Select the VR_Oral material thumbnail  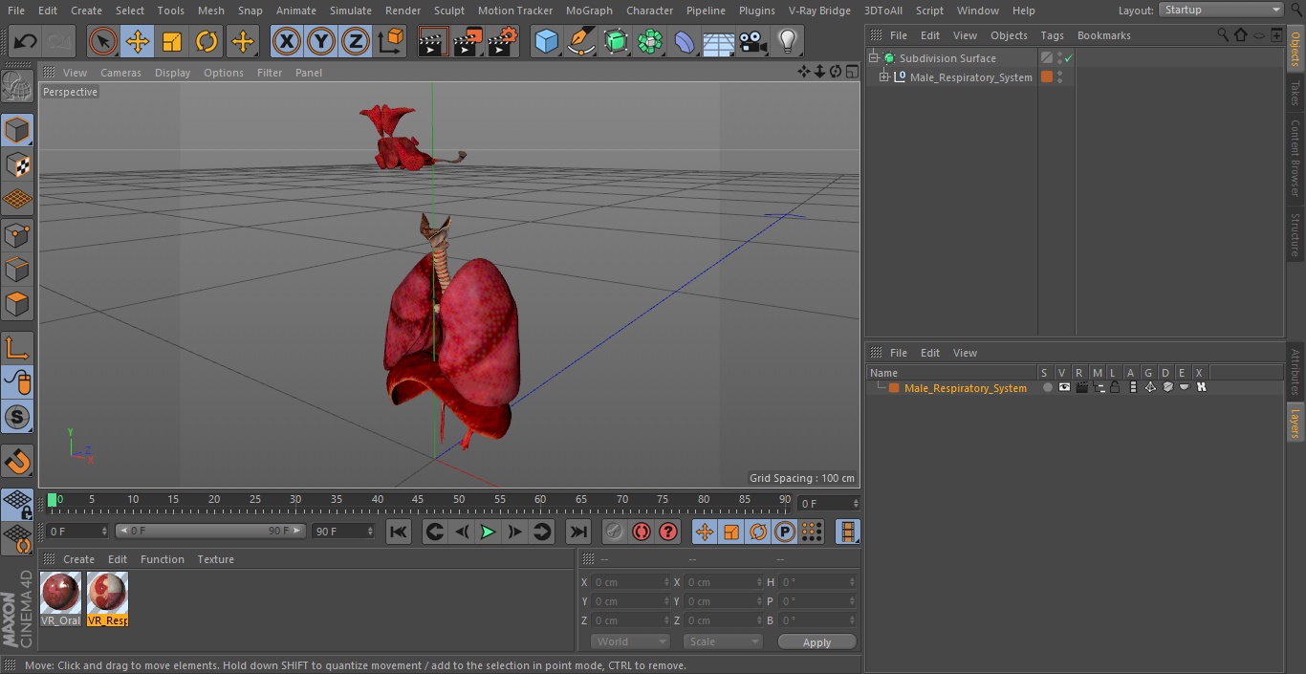61,598
